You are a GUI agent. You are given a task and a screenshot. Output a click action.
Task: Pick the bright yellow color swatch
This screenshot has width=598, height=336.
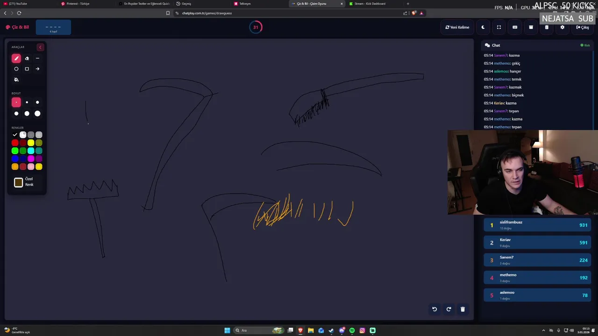pyautogui.click(x=31, y=143)
